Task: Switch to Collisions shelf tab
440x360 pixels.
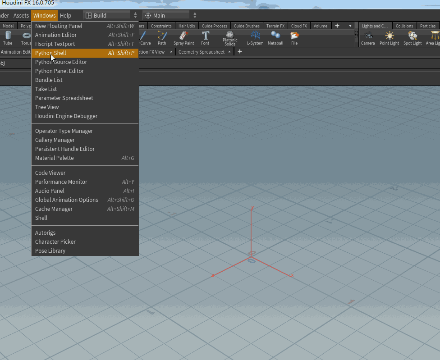Action: (x=404, y=26)
